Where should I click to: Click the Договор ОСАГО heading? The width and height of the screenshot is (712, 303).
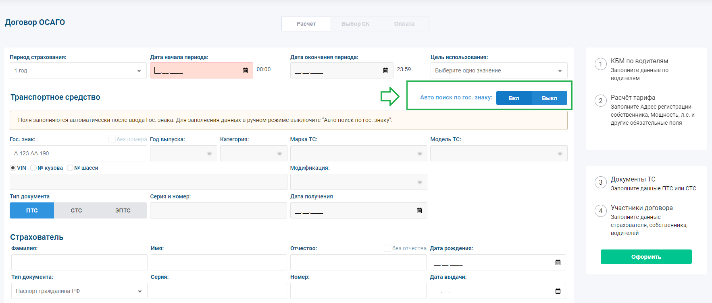(35, 22)
